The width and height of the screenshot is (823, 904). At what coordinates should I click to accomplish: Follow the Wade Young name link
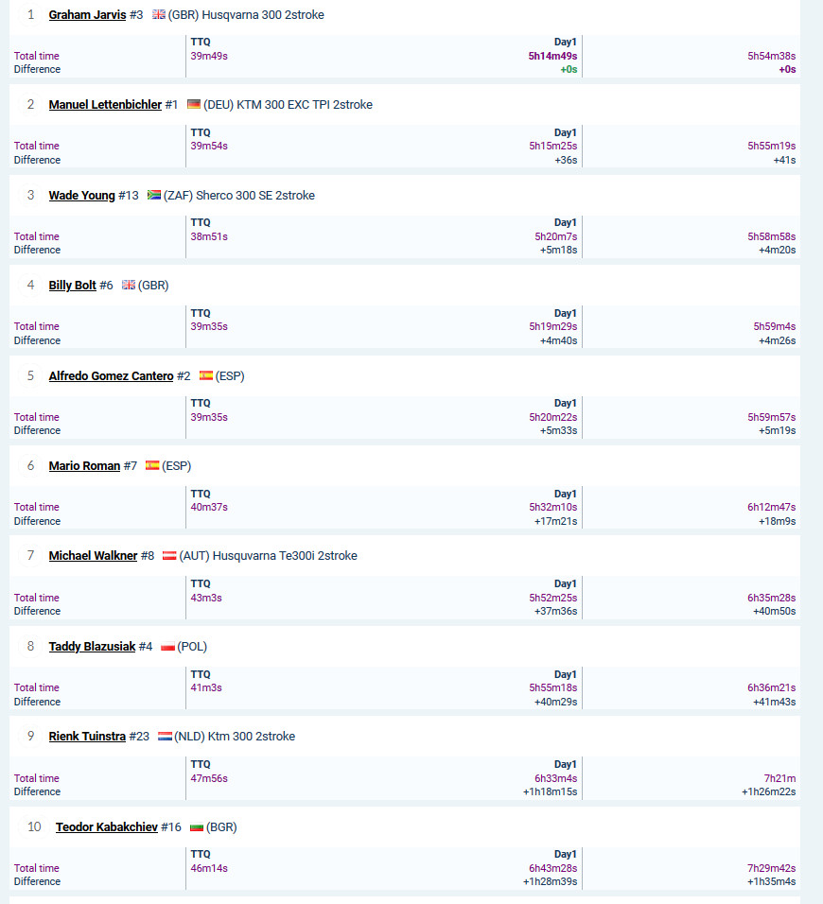(x=82, y=196)
